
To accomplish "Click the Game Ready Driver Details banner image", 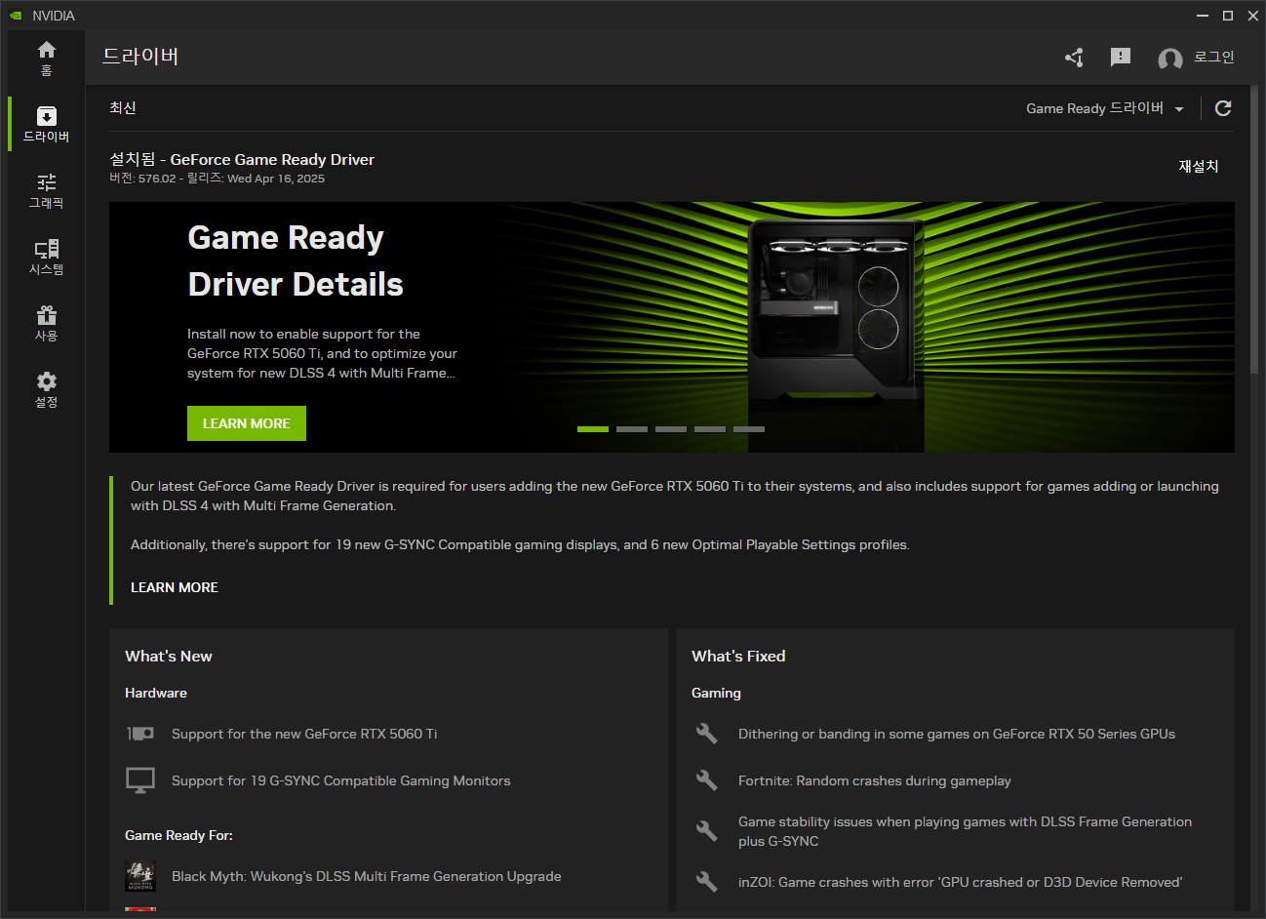I will tap(672, 327).
